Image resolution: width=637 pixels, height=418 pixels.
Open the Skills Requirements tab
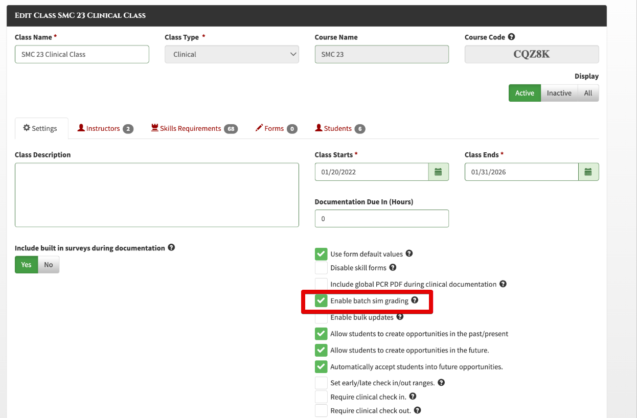(195, 128)
